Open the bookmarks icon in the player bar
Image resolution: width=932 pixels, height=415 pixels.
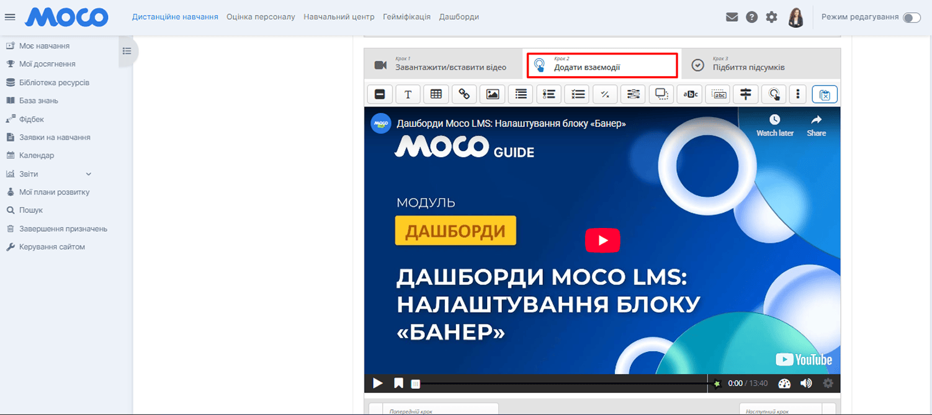point(398,383)
